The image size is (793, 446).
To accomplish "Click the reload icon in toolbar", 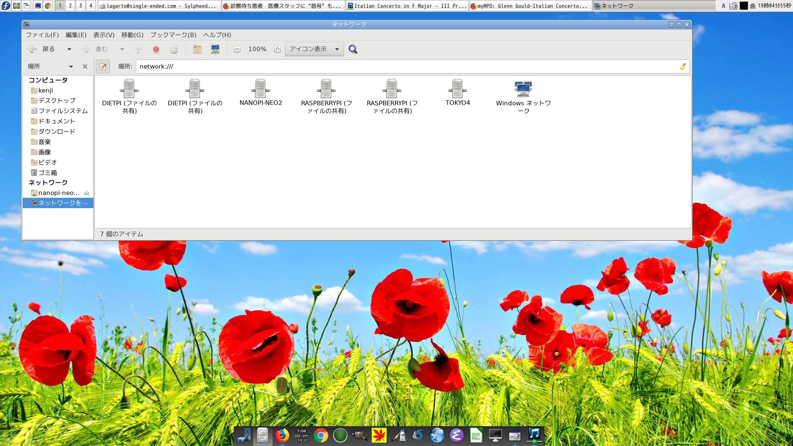I will pos(174,50).
